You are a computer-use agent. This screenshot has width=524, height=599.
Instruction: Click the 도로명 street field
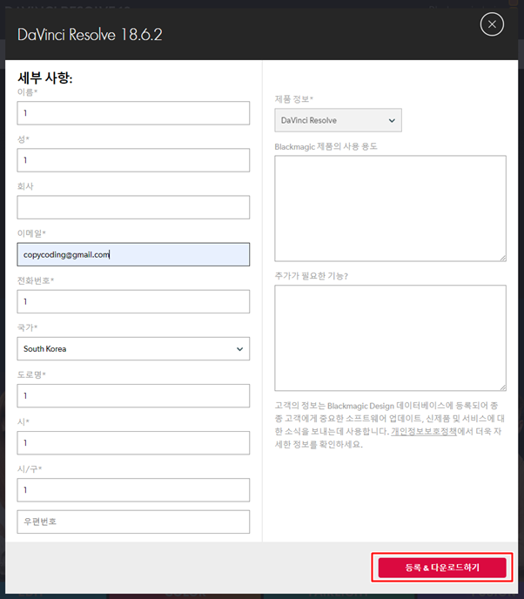133,396
